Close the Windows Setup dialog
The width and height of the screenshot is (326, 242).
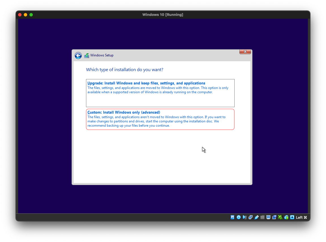[245, 52]
